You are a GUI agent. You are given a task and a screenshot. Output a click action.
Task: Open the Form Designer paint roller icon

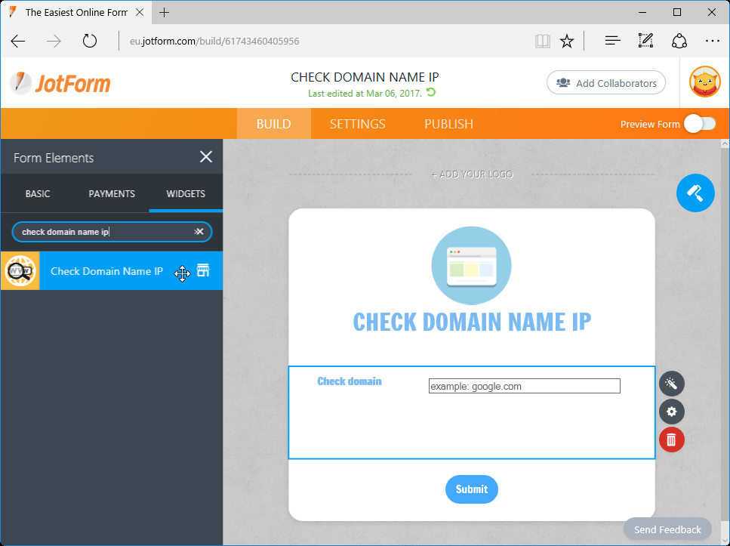(695, 193)
